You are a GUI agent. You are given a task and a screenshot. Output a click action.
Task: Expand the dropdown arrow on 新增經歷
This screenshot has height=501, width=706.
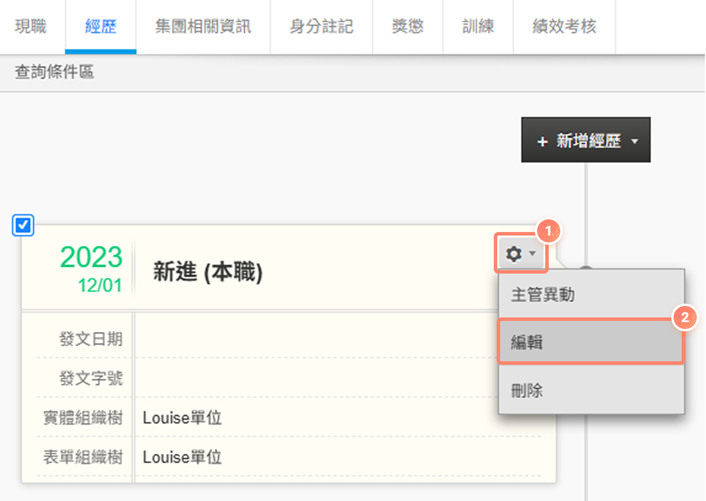click(x=635, y=141)
